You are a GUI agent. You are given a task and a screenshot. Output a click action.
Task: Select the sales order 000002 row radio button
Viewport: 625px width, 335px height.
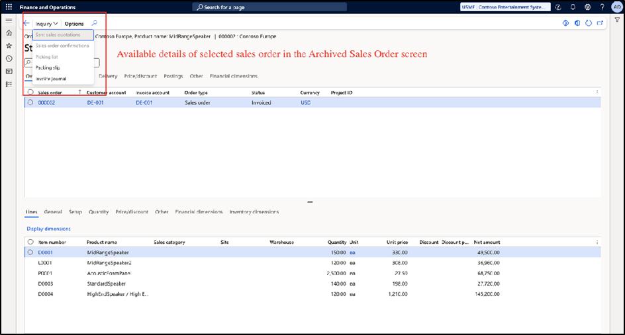point(30,102)
